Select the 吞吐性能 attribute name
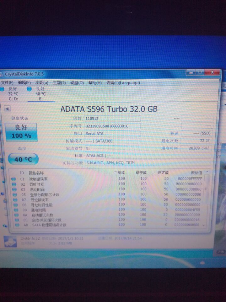This screenshot has width=226, height=302. 37,184
